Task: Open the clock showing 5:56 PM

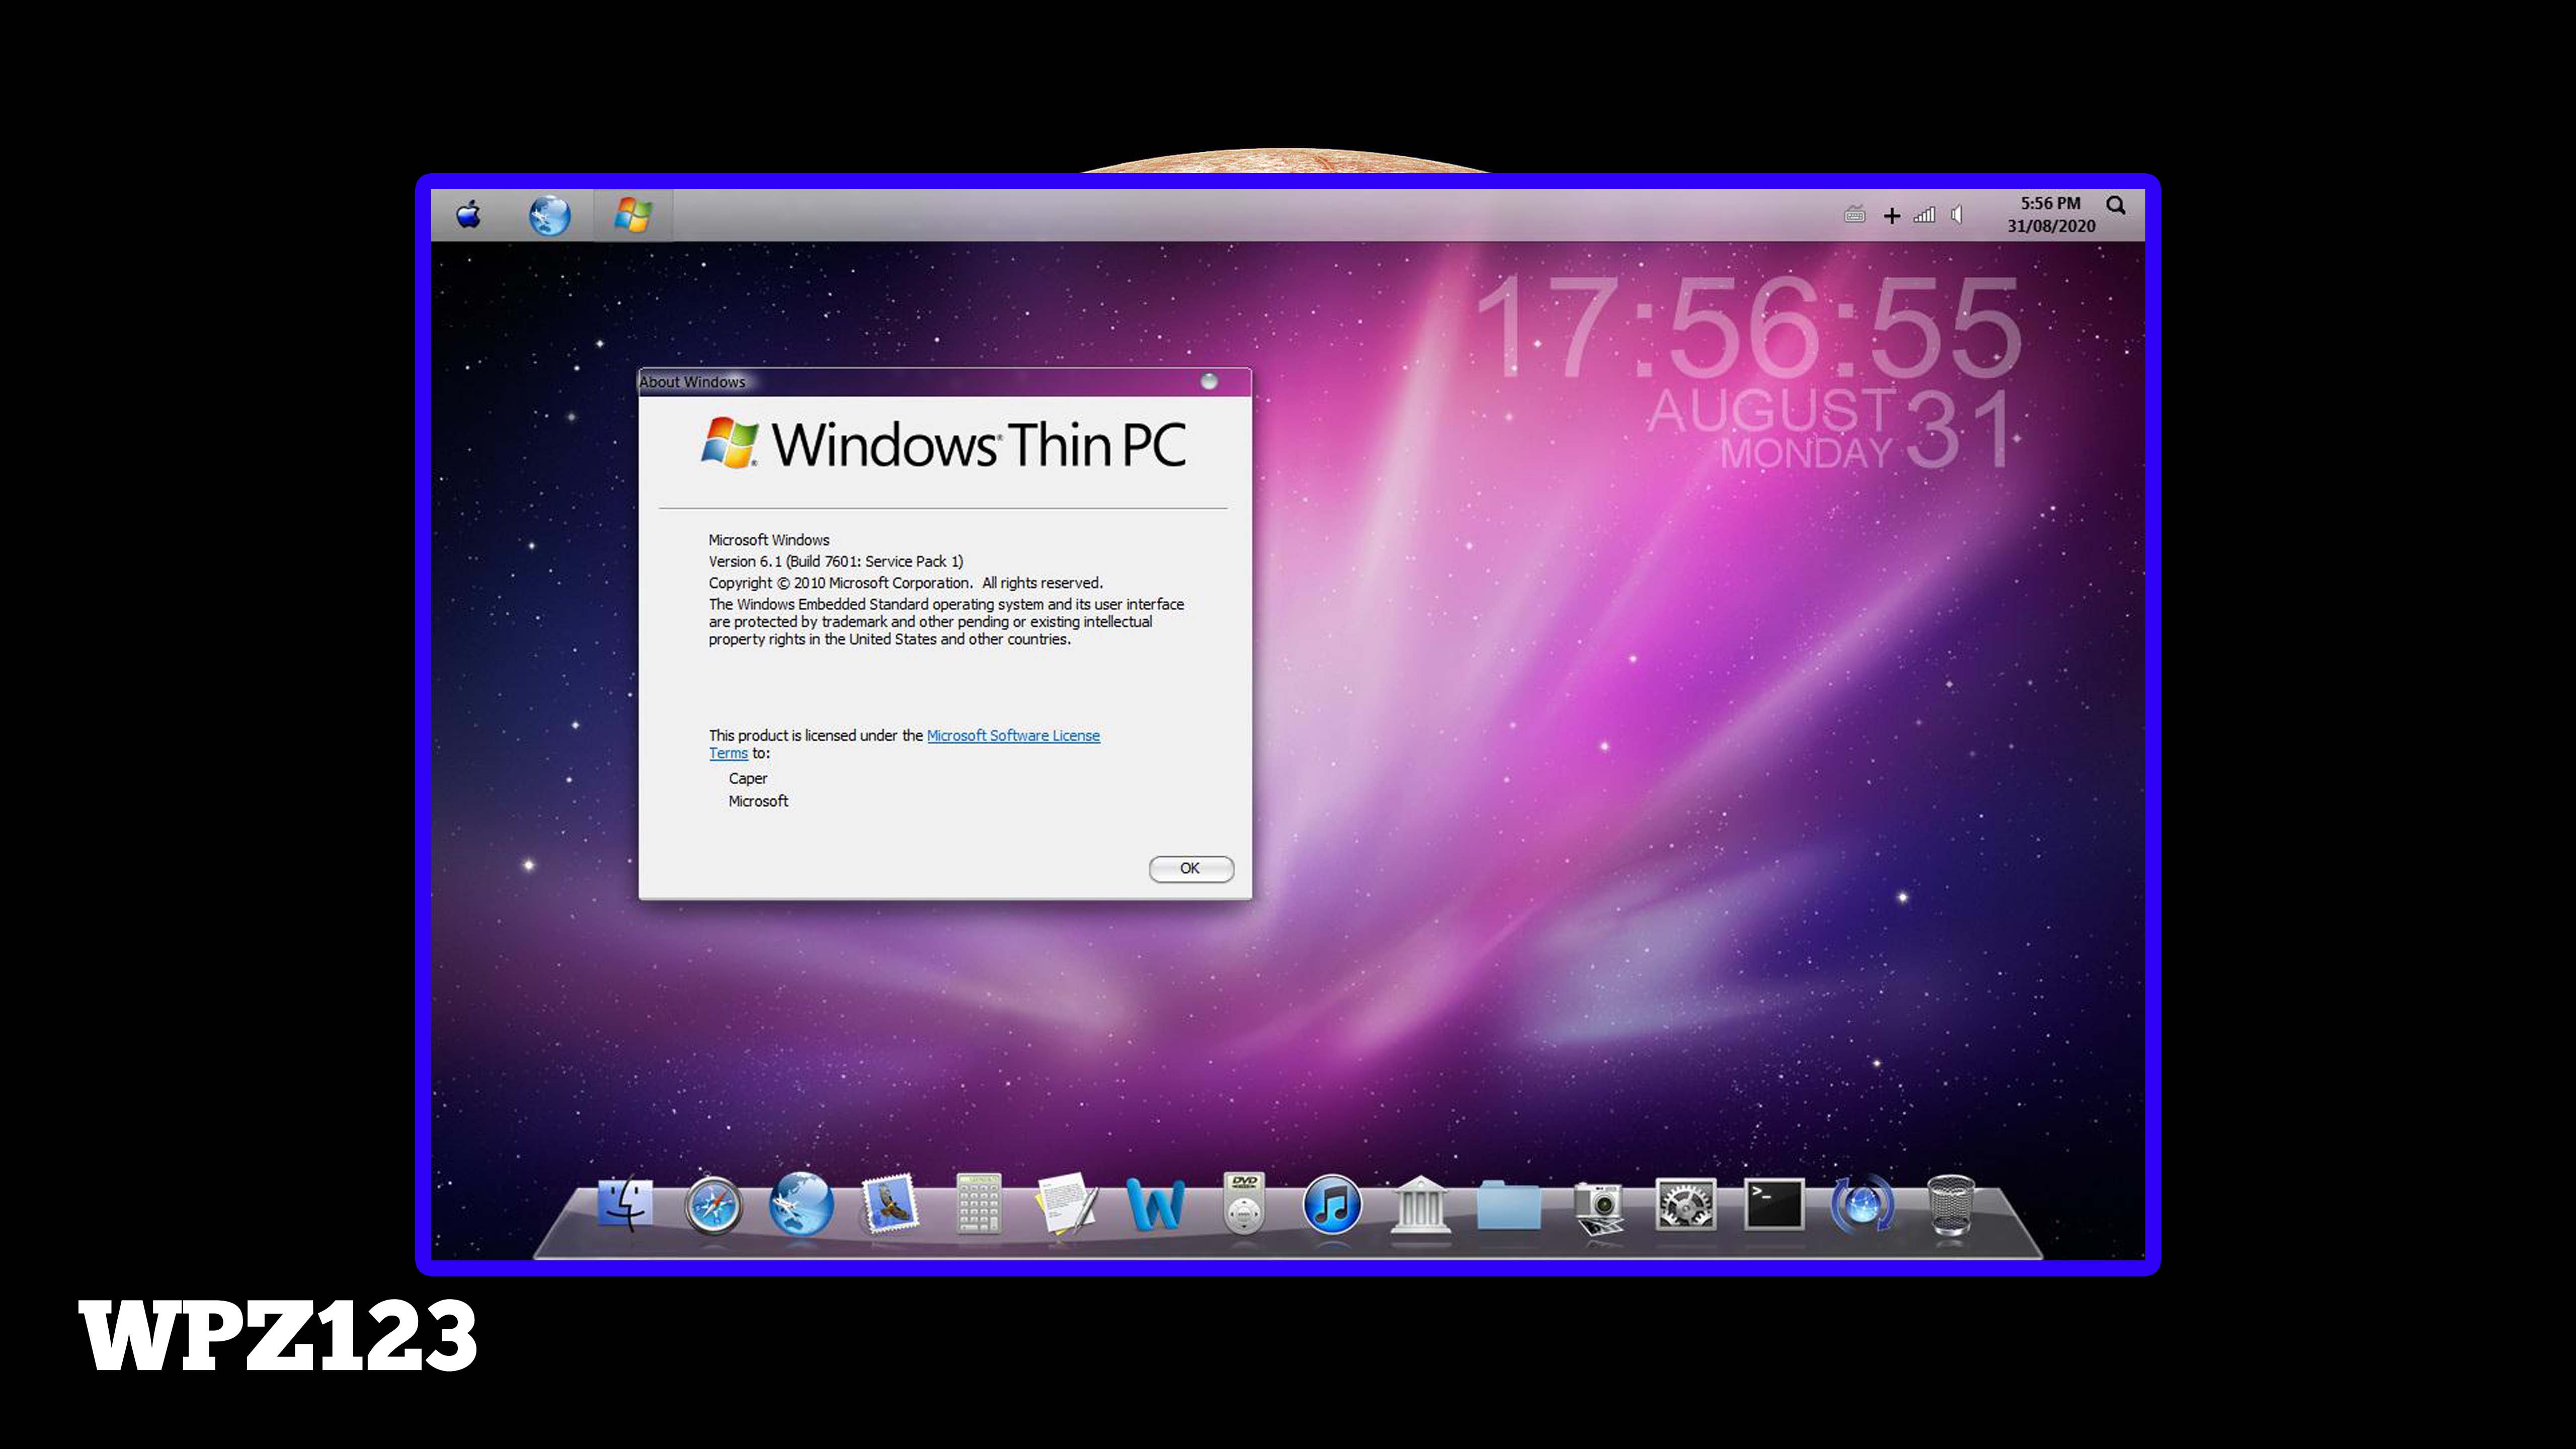Action: click(x=2050, y=214)
